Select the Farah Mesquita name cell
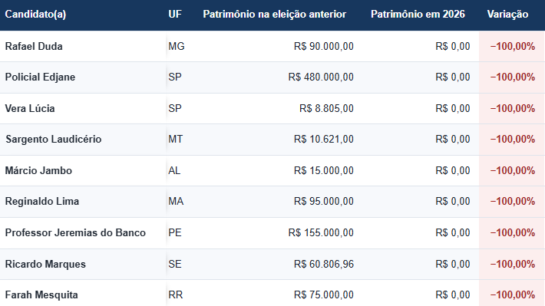The width and height of the screenshot is (545, 306). point(41,295)
